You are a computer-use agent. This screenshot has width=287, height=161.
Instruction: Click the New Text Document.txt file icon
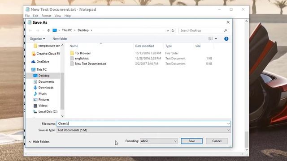tap(72, 64)
